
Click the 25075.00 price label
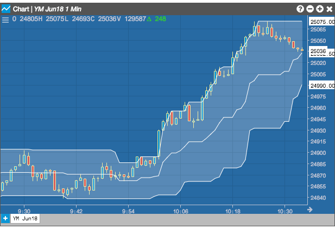coord(322,22)
